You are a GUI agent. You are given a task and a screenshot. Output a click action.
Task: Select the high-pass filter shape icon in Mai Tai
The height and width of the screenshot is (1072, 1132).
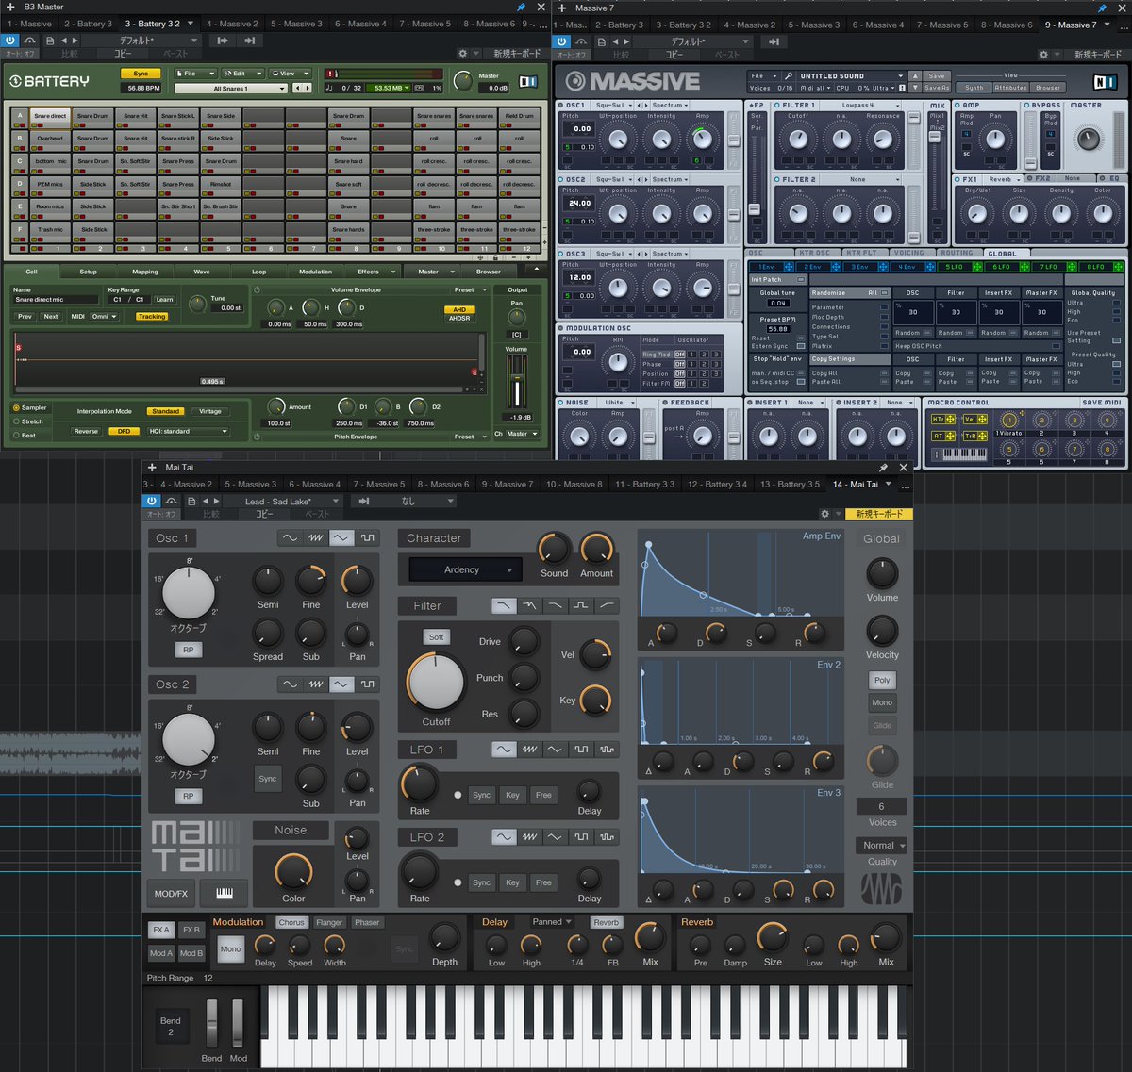tap(607, 605)
